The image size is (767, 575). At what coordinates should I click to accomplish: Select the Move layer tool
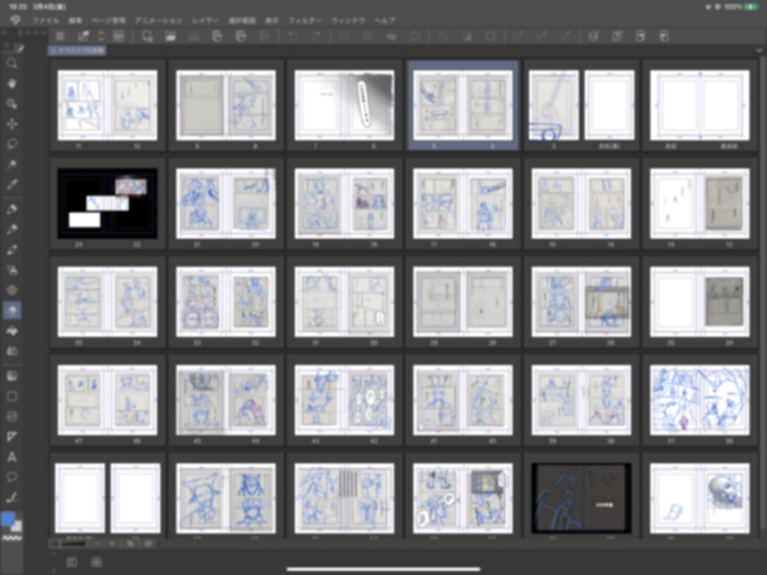[x=12, y=124]
